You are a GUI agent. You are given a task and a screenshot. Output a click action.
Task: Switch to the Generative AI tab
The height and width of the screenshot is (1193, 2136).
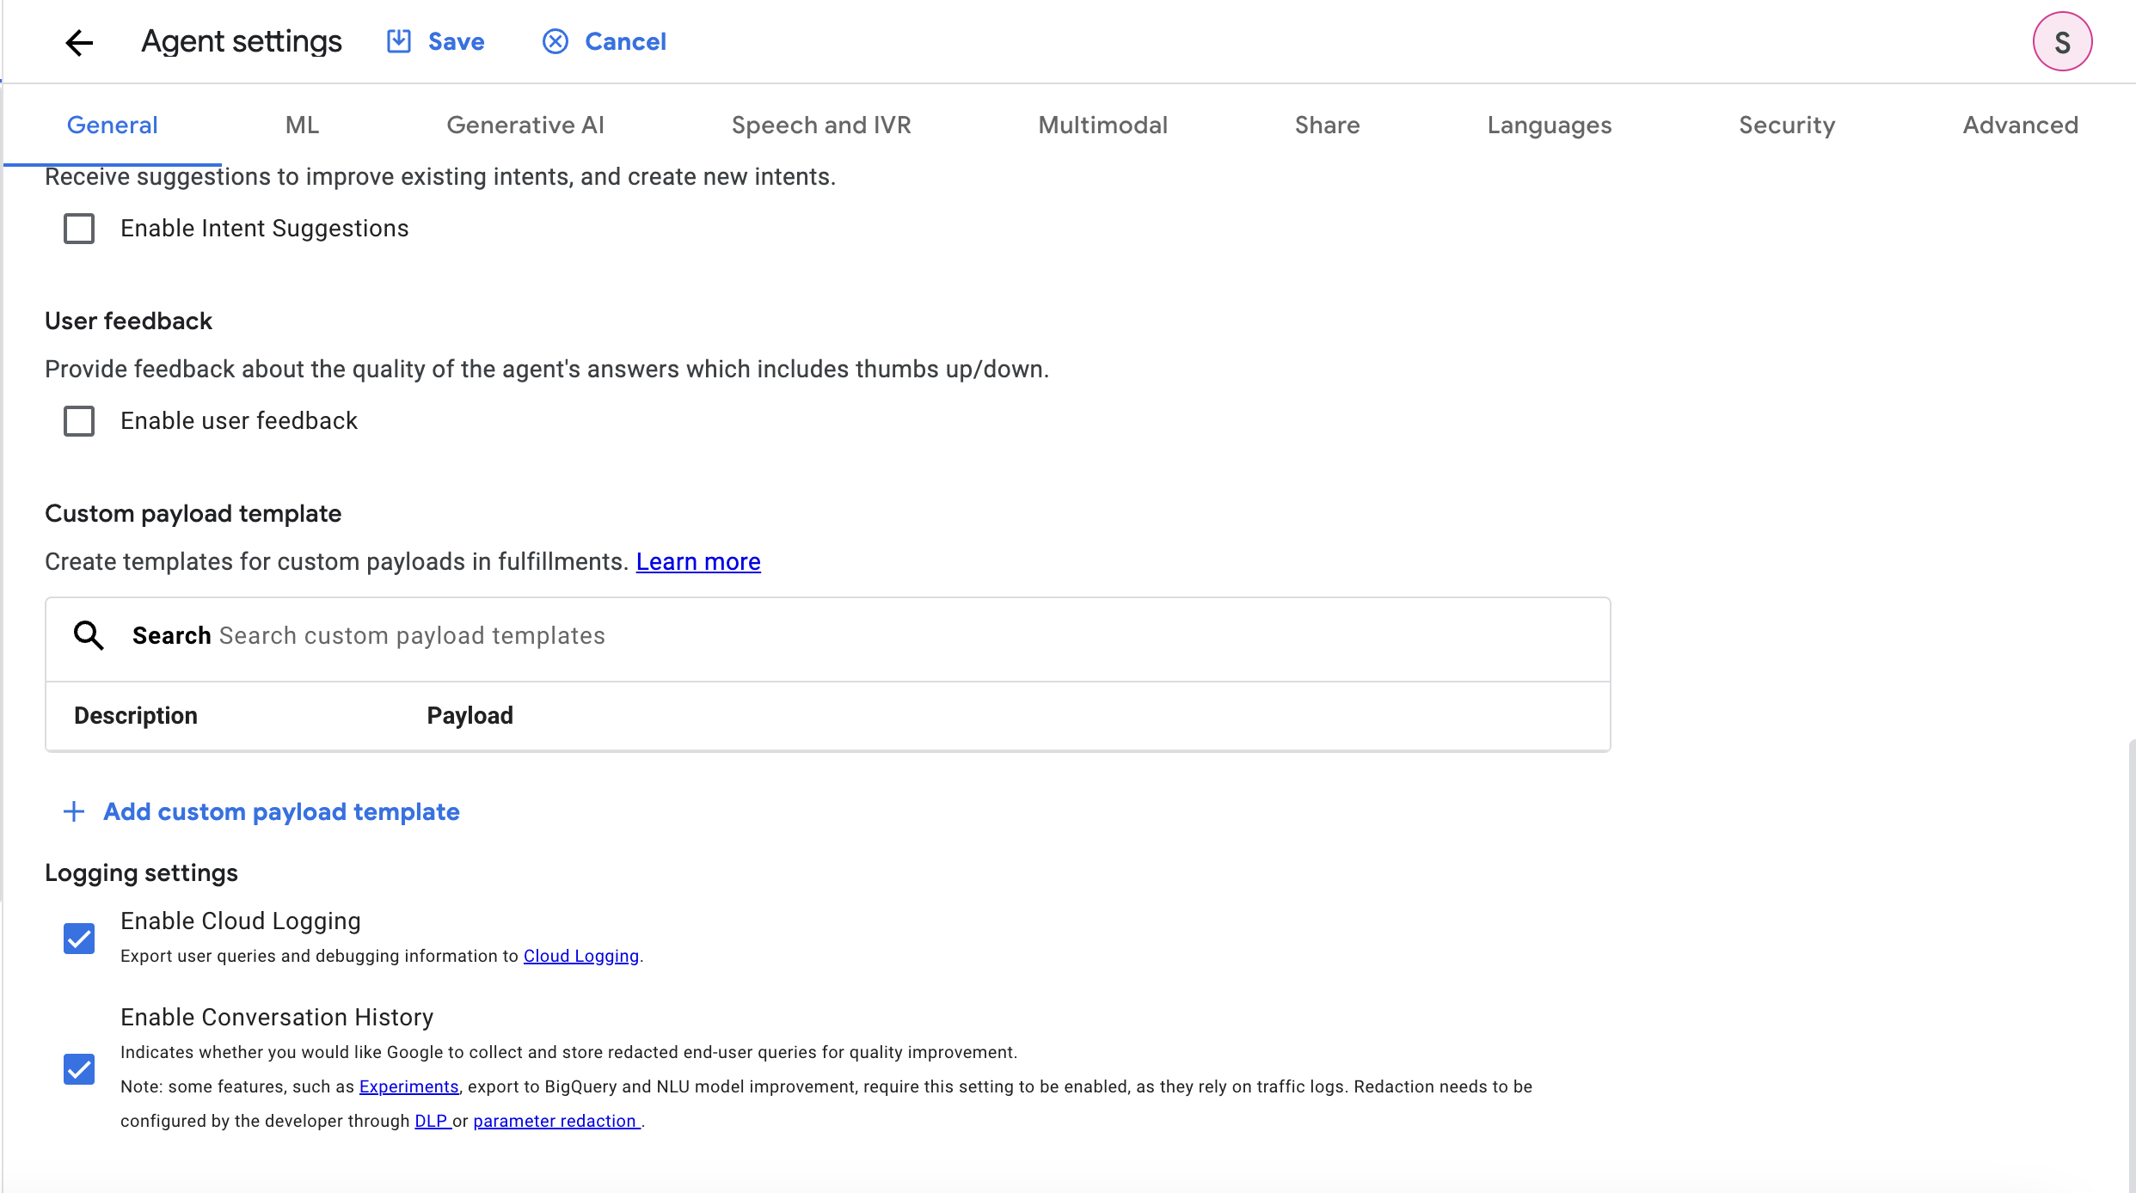click(x=525, y=125)
